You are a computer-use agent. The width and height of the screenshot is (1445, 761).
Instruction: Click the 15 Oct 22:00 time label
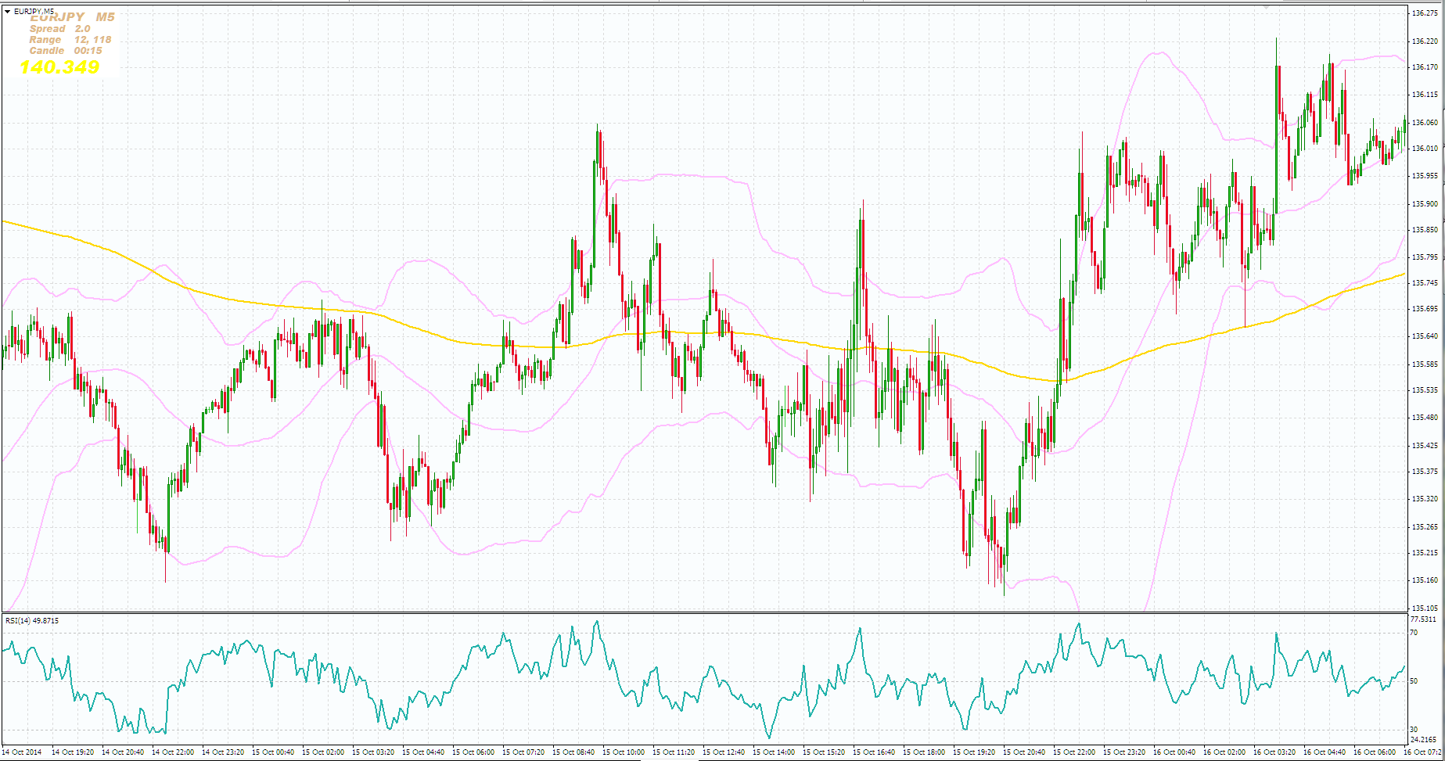click(1074, 752)
